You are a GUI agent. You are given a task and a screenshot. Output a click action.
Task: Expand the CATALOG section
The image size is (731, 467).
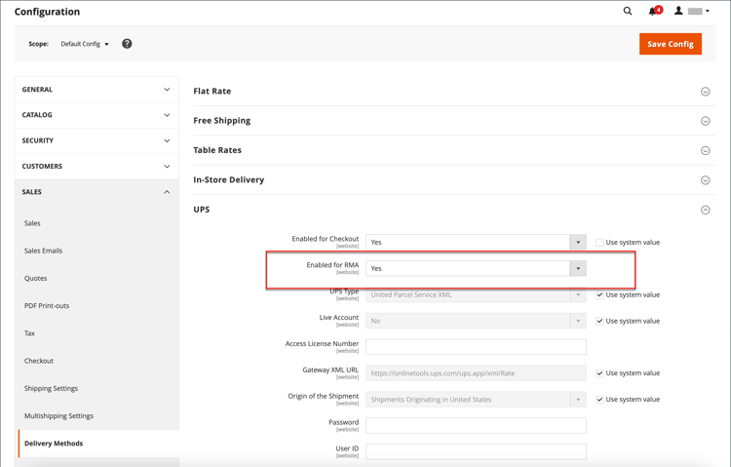tap(96, 115)
